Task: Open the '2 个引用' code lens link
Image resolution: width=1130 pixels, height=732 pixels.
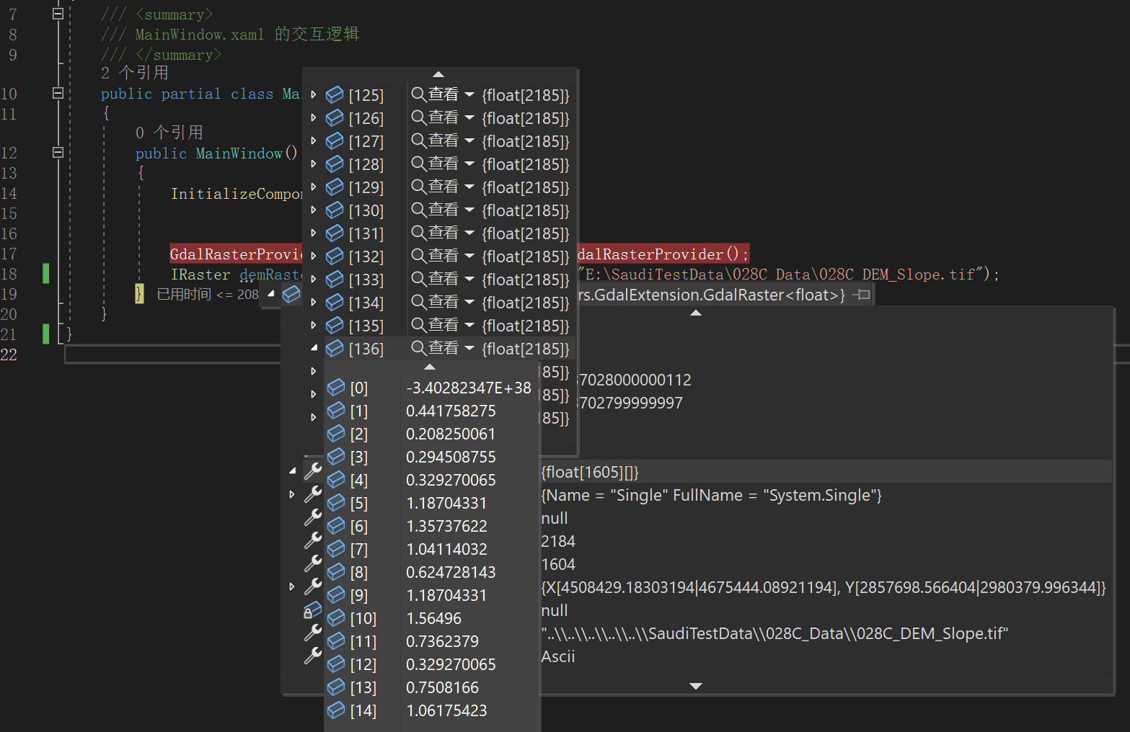Action: pos(135,73)
